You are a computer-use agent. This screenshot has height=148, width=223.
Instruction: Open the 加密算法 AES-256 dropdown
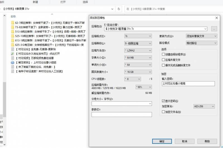[x=204, y=106]
